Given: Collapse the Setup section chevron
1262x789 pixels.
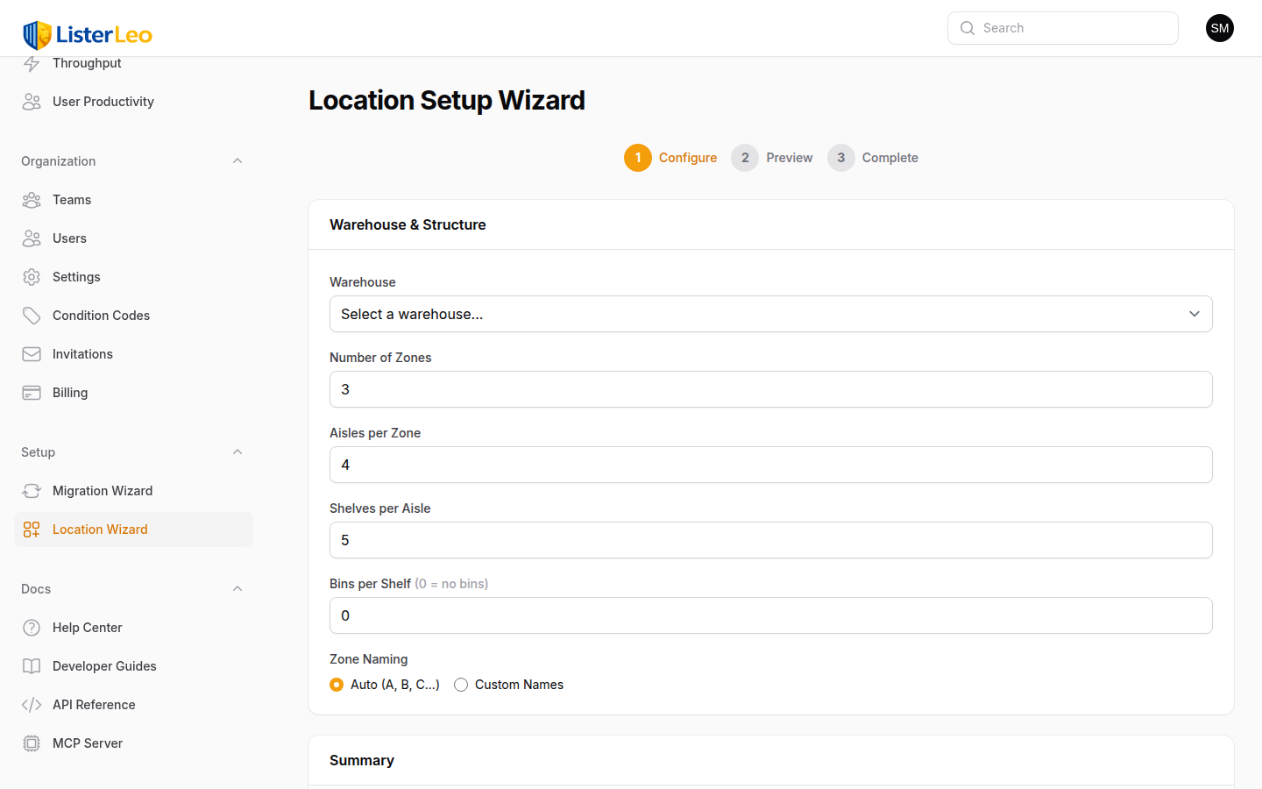Looking at the screenshot, I should [x=237, y=451].
